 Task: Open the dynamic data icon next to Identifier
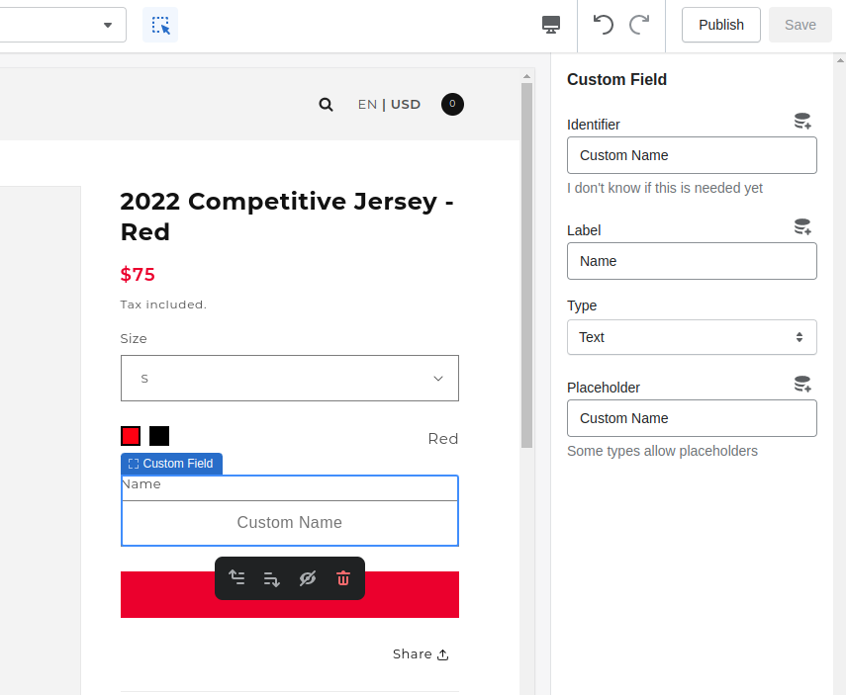pos(802,121)
